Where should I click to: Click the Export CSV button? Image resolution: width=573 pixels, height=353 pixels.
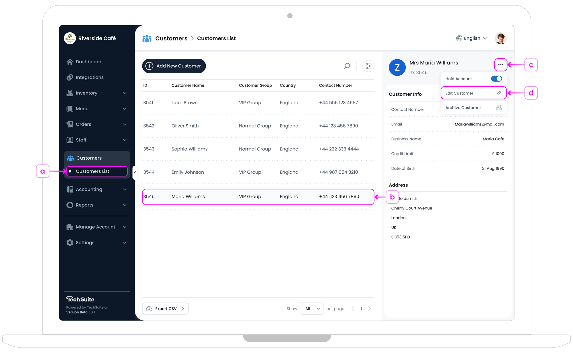(165, 309)
